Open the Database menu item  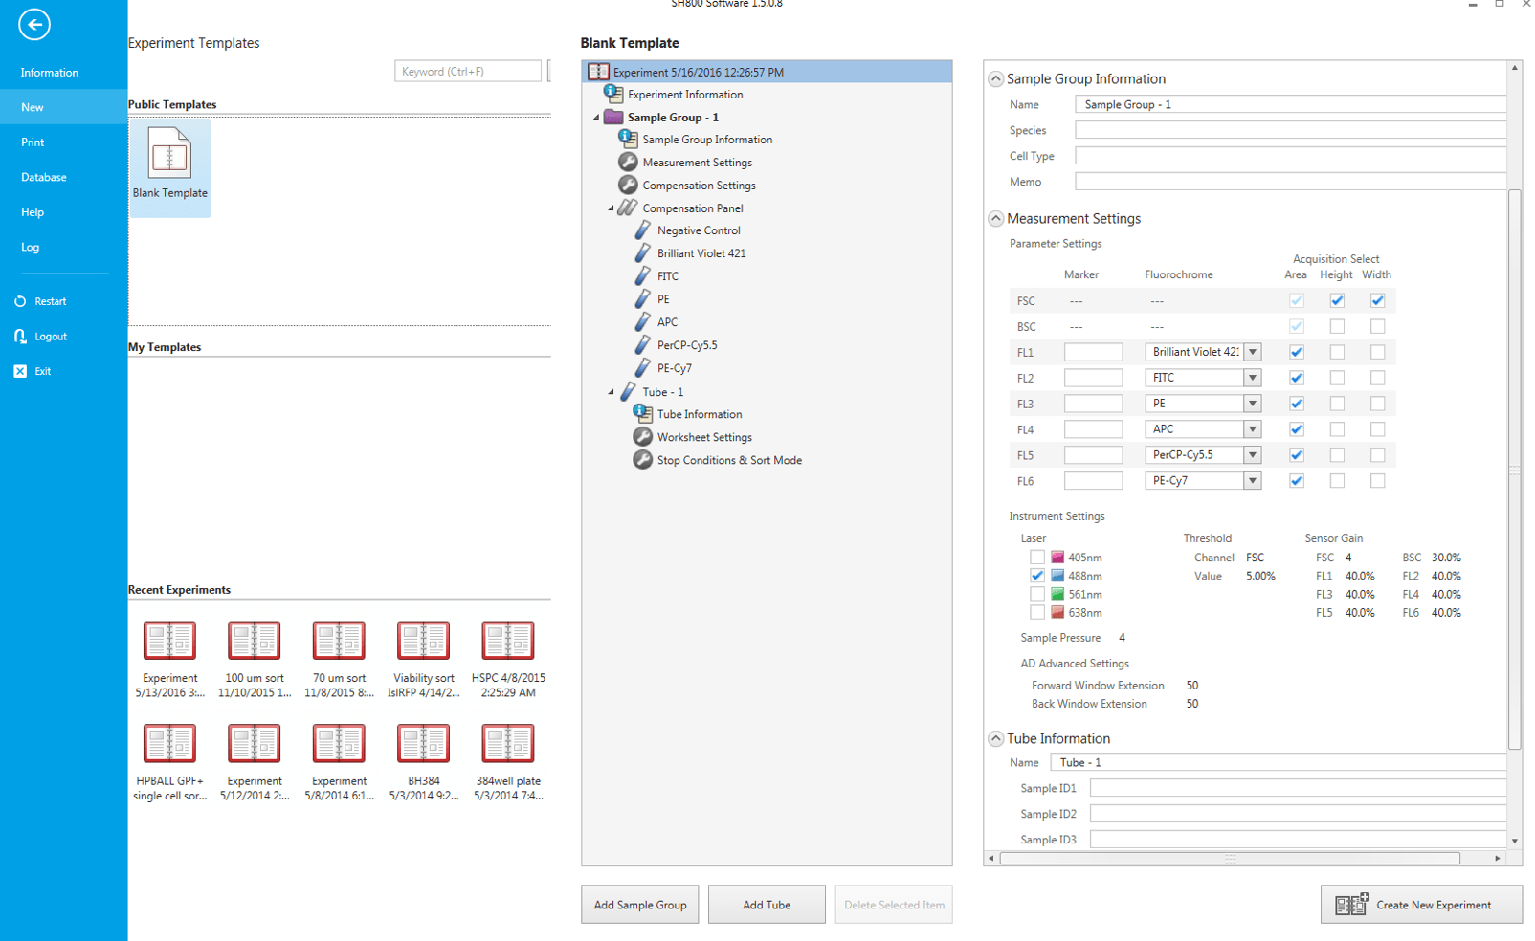(44, 177)
